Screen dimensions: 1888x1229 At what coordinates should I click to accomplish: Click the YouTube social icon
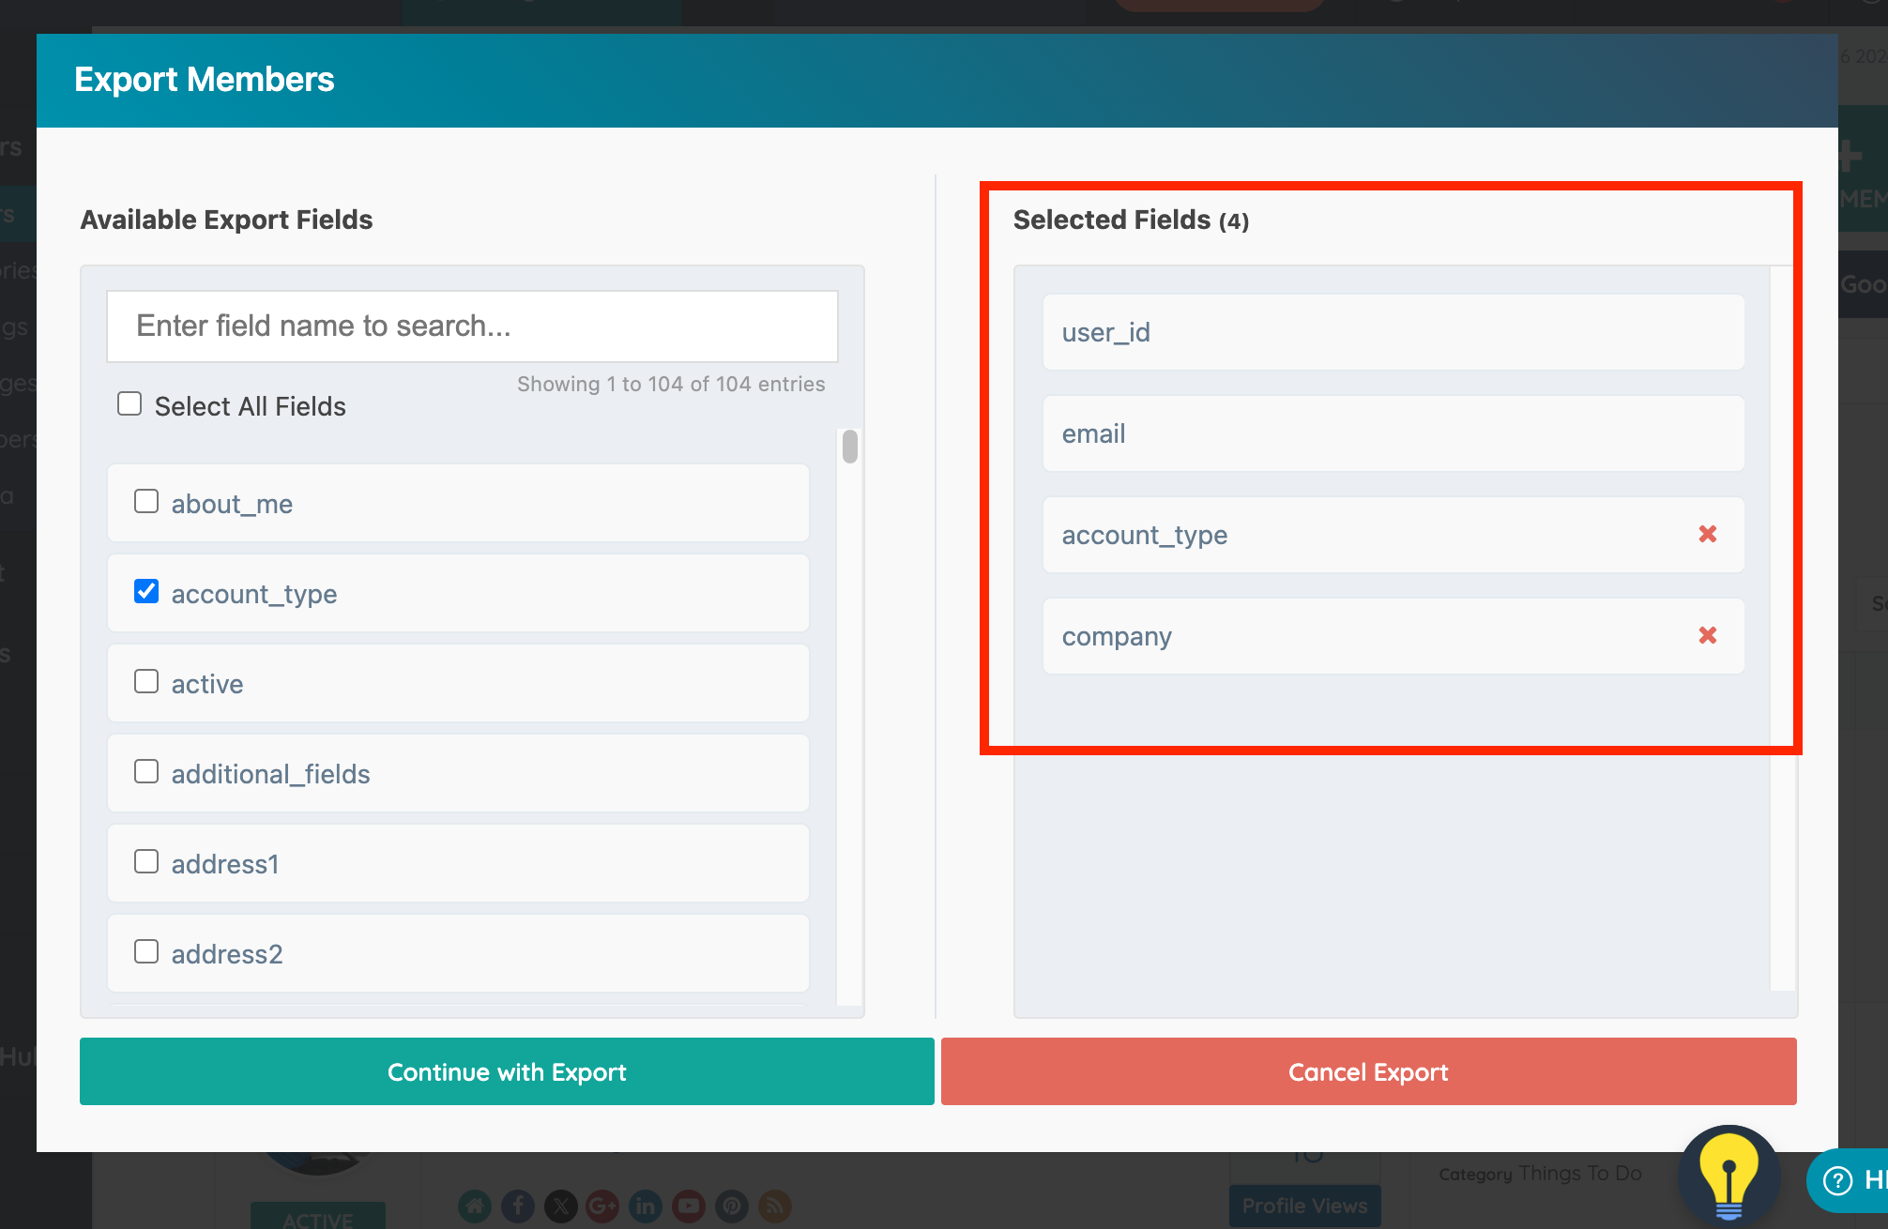pos(688,1206)
